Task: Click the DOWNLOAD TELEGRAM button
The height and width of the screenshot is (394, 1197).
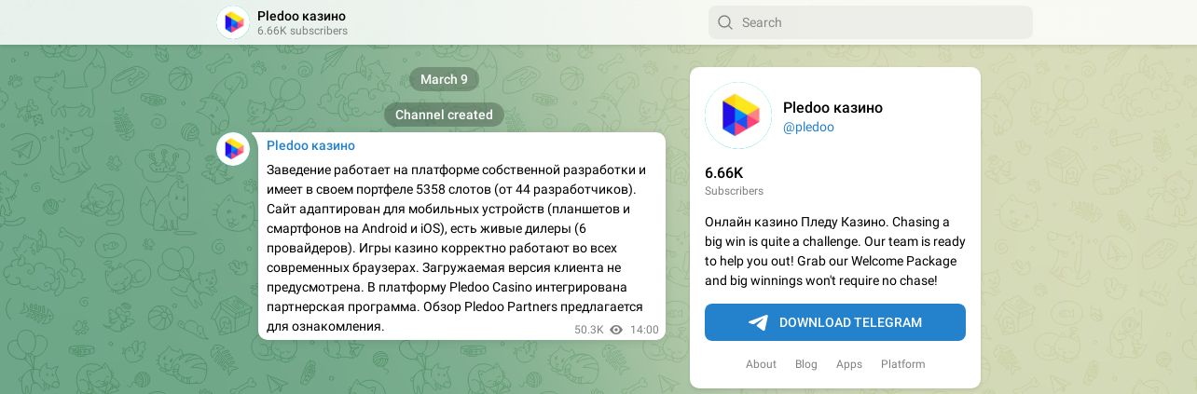Action: click(x=835, y=322)
